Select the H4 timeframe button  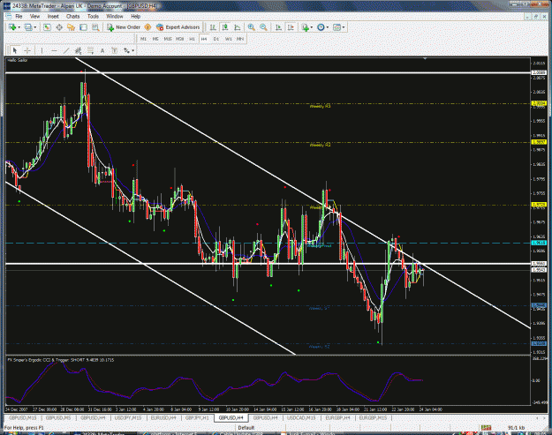[204, 39]
